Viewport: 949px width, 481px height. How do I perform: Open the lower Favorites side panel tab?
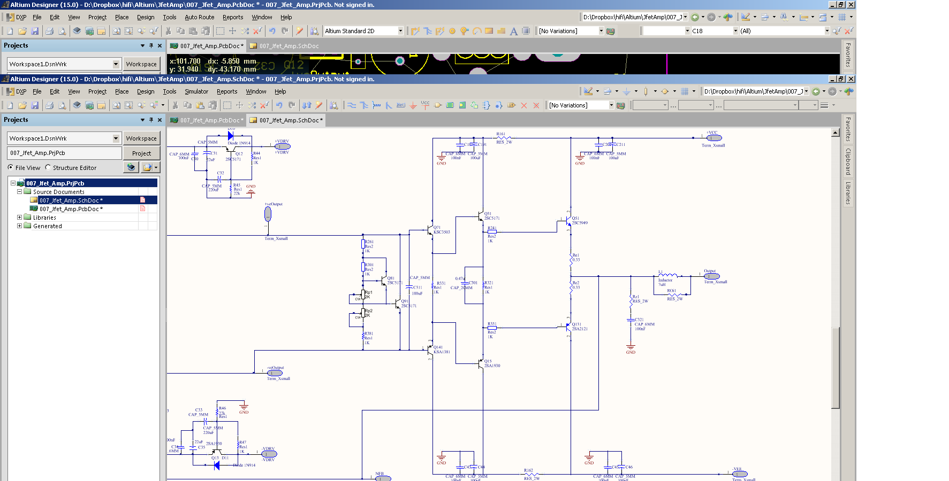click(x=848, y=129)
